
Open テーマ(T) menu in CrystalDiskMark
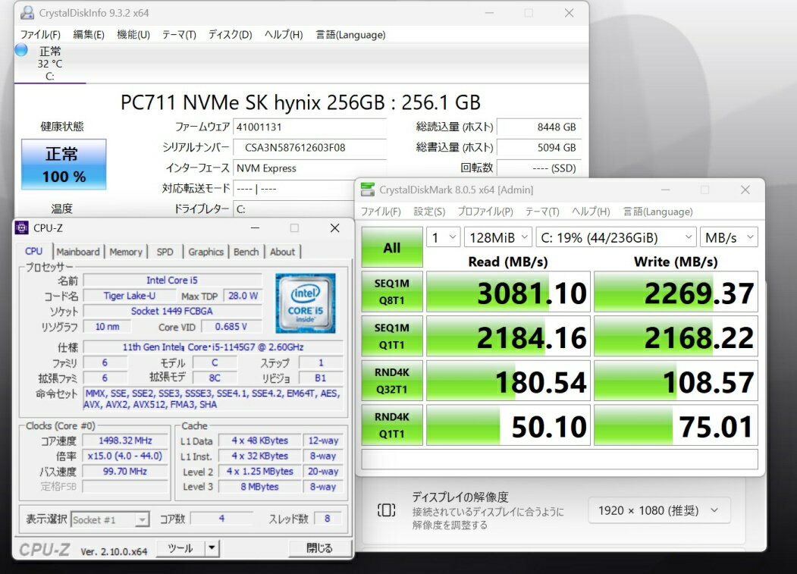click(x=542, y=212)
